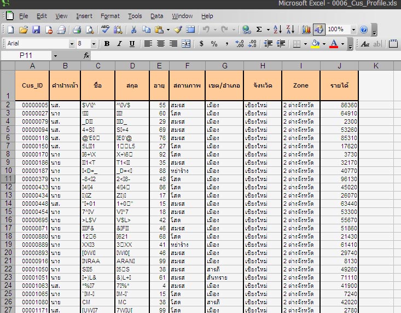Apply yellow Fill Color bucket
The height and width of the screenshot is (313, 401).
point(315,44)
